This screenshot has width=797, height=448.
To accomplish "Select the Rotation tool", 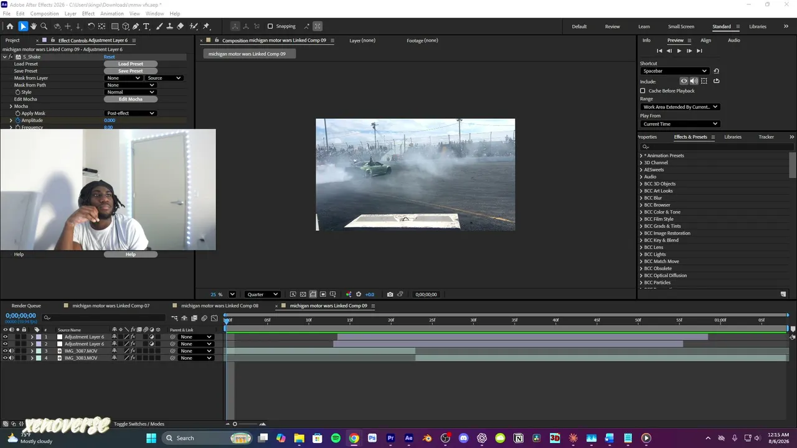I will (91, 26).
